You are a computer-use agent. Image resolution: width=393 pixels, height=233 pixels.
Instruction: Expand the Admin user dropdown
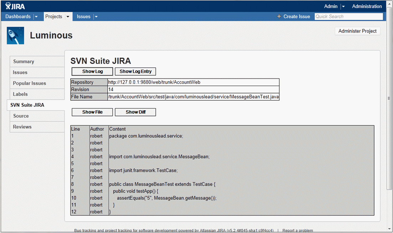tap(343, 6)
